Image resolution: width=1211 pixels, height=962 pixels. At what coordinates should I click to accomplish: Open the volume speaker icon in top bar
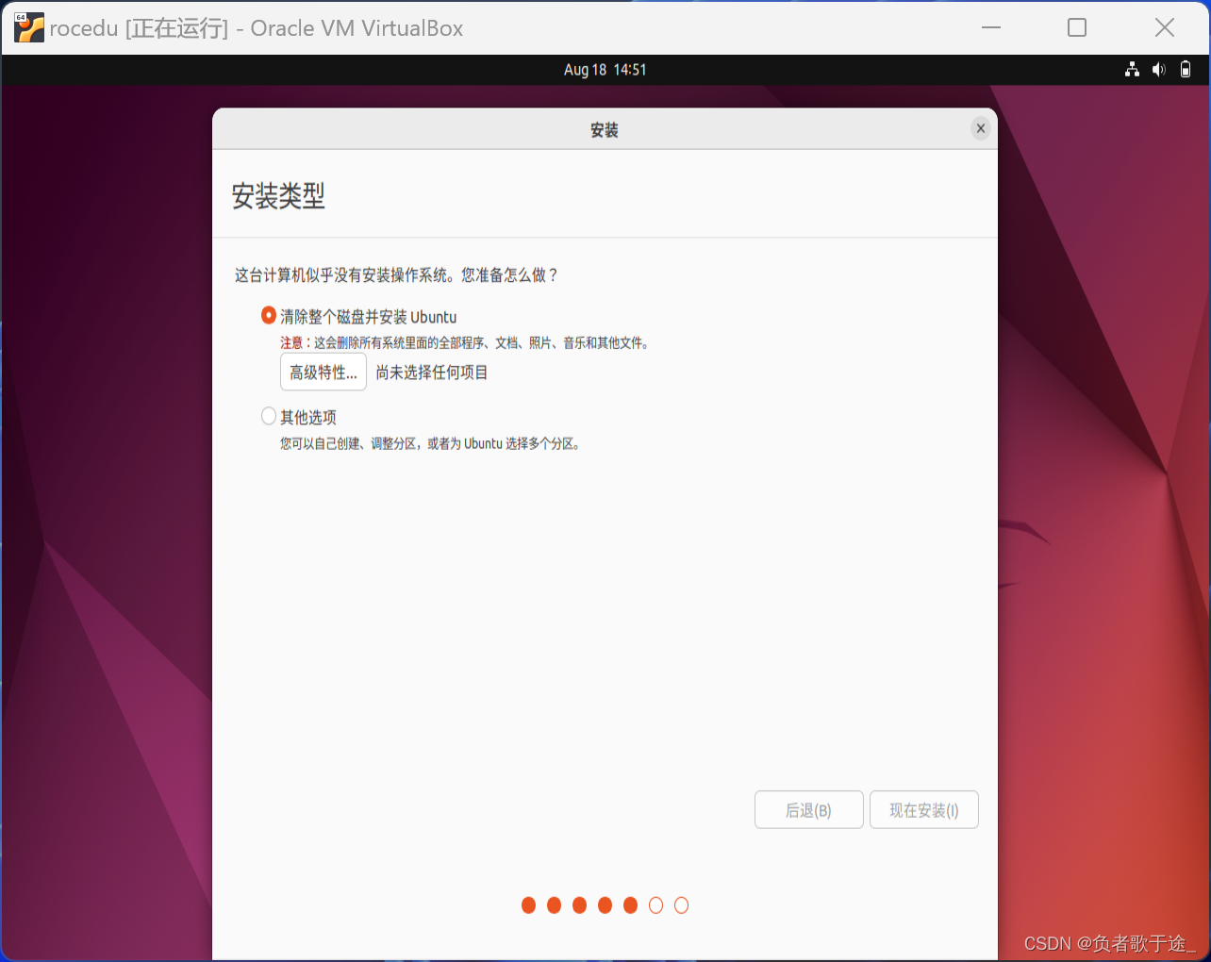(x=1159, y=69)
